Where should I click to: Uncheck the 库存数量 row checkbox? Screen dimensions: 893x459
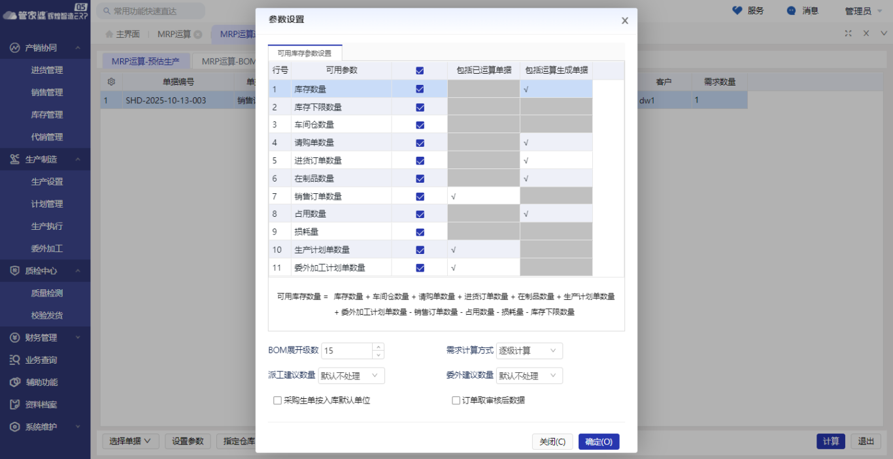coord(419,87)
